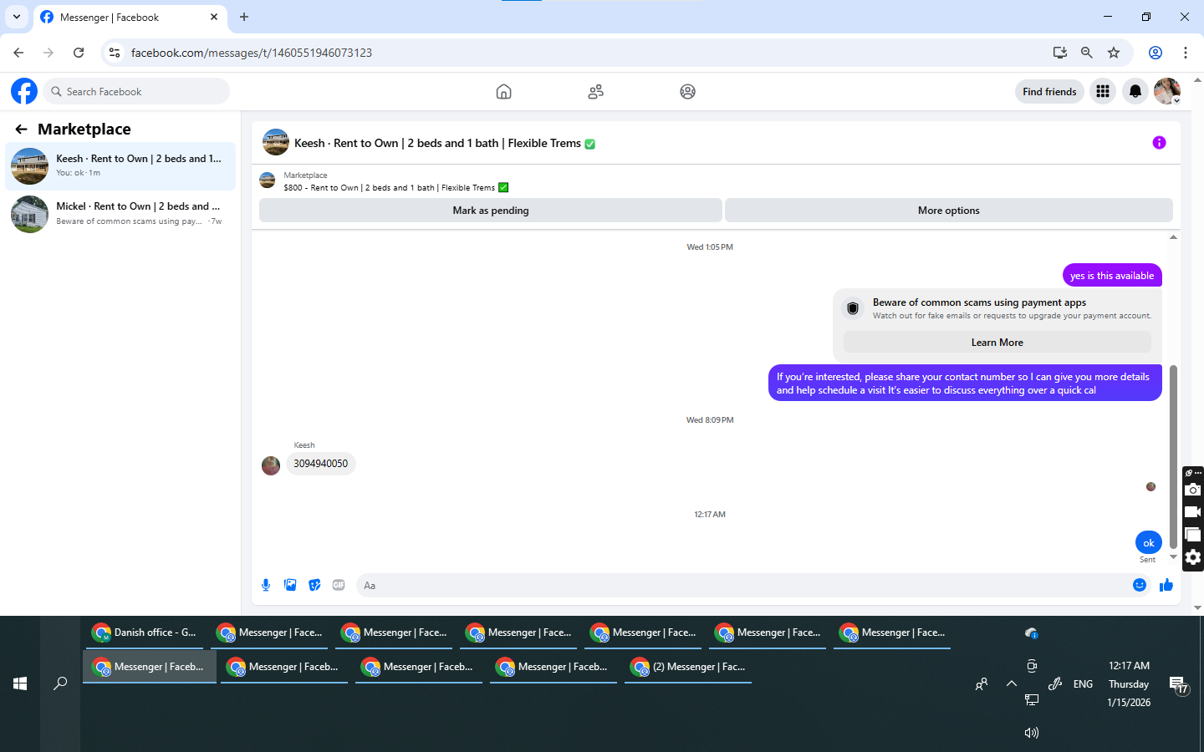This screenshot has height=752, width=1204.
Task: Open the Facebook menu grid icon
Action: 1103,91
